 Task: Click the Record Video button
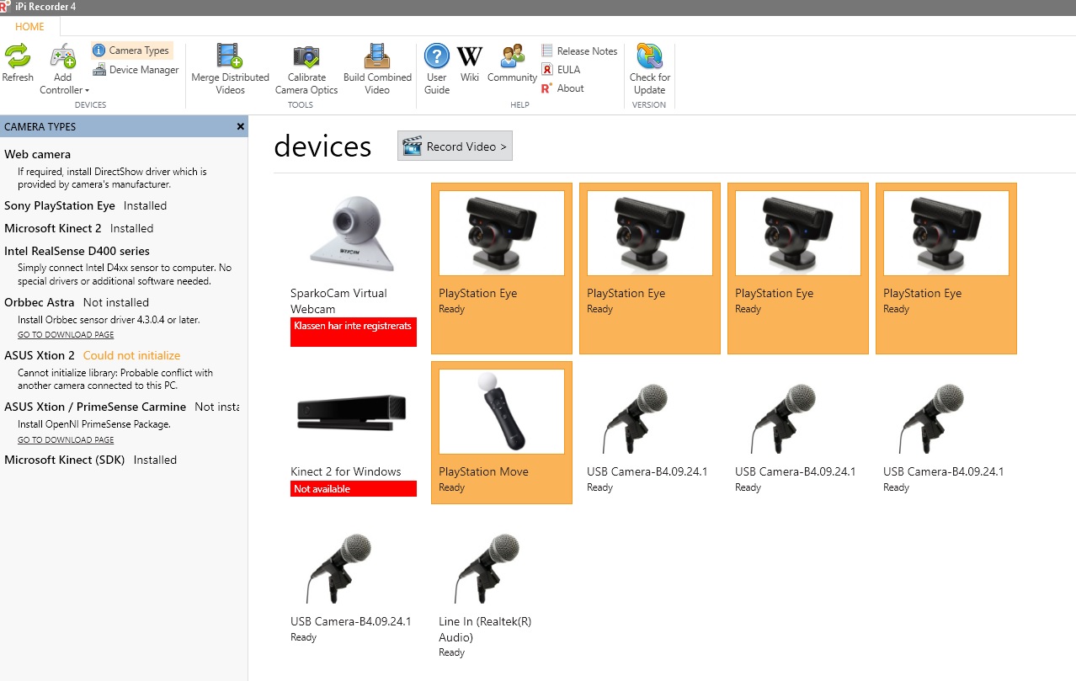(455, 146)
